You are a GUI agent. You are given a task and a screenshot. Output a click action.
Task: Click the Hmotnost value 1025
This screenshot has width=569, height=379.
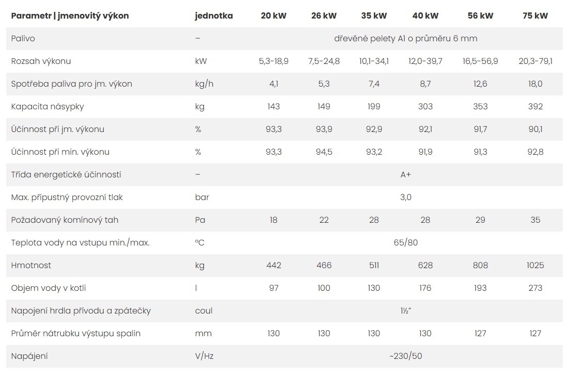pyautogui.click(x=535, y=265)
